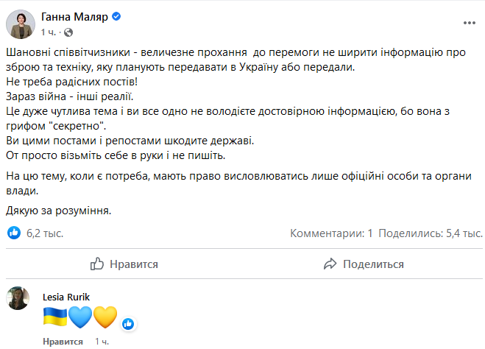Click the comment's '1 ч.' timestamp
This screenshot has width=485, height=349.
102,342
